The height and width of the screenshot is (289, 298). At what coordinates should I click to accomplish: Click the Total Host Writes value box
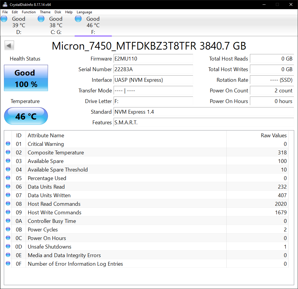pyautogui.click(x=272, y=69)
